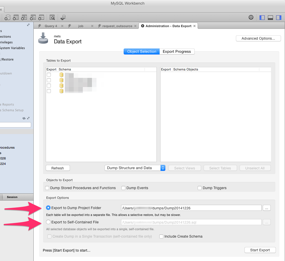Click the Session tab in the sidebar
Viewport: 285px width, 261px height.
12,197
